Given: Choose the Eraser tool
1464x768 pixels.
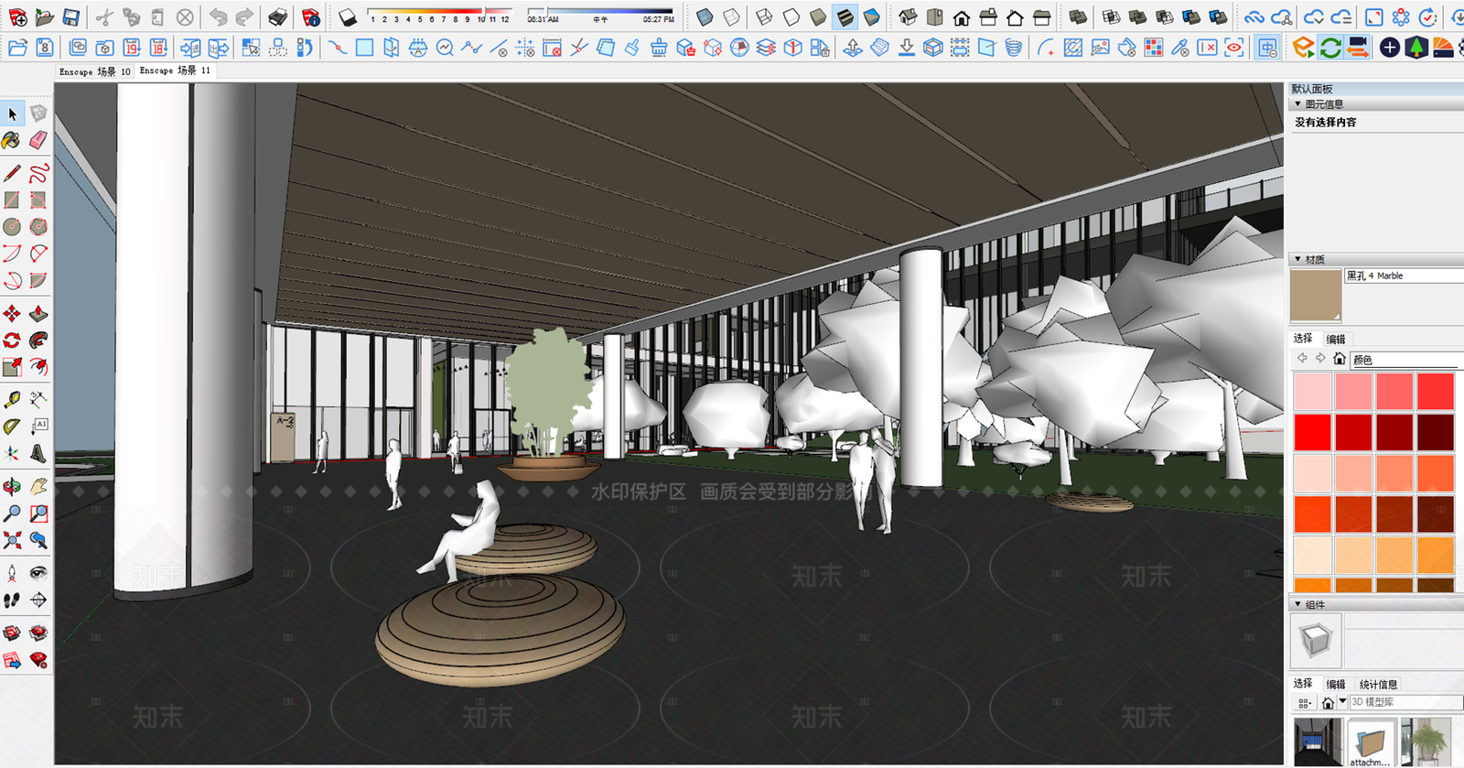Looking at the screenshot, I should (x=38, y=140).
